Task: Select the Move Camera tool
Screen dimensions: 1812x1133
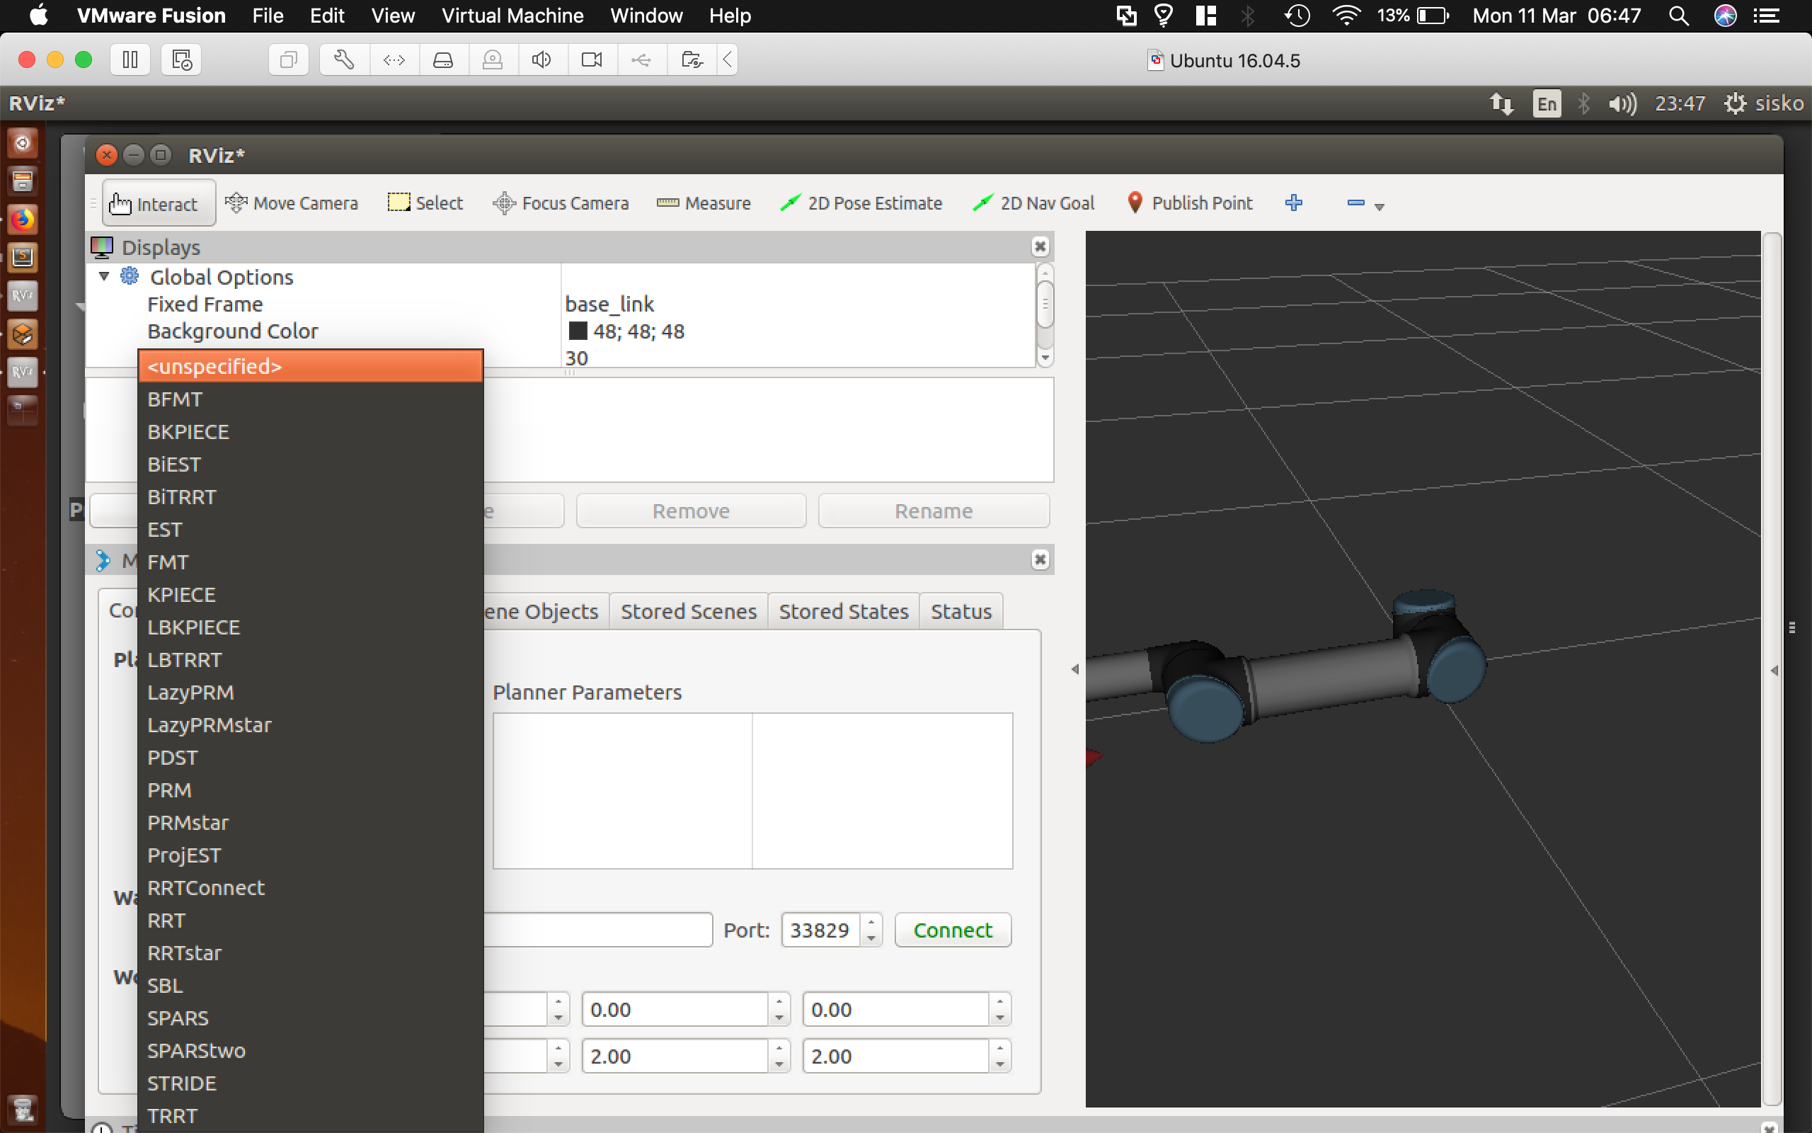Action: coord(289,203)
